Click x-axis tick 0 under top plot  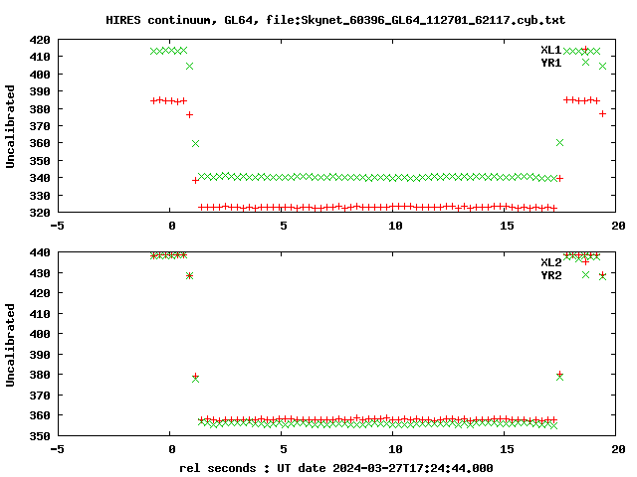[x=172, y=226]
